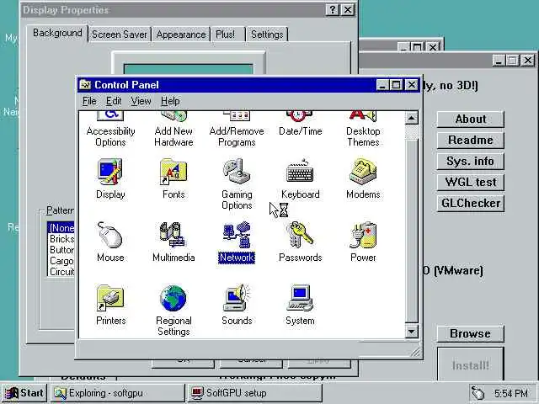Click Readme button in SoftGPU setup
The image size is (539, 404).
pyautogui.click(x=470, y=141)
